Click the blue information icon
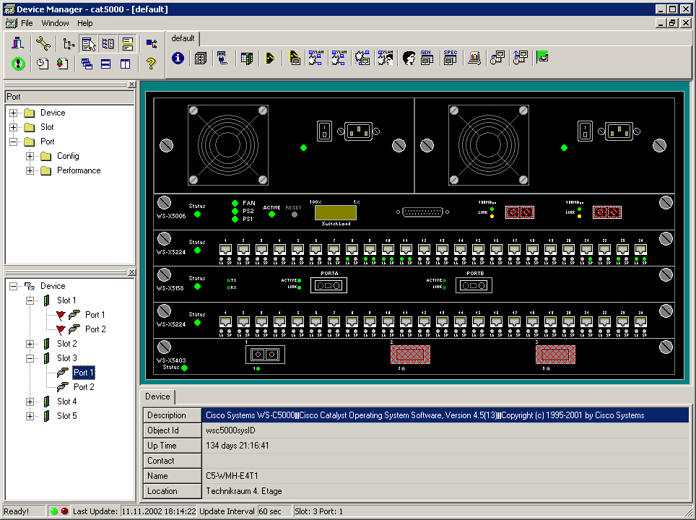 click(x=178, y=58)
